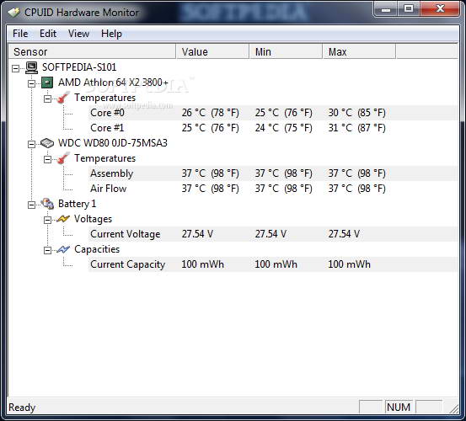Click the Battery 1 icon
This screenshot has height=421, width=466.
(47, 204)
